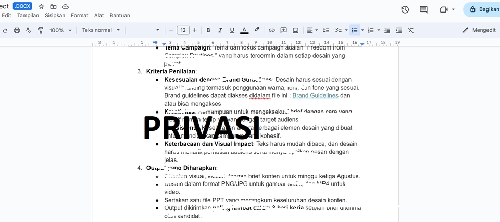Screen dimensions: 500x222
Task: Print the document
Action: [x=17, y=30]
